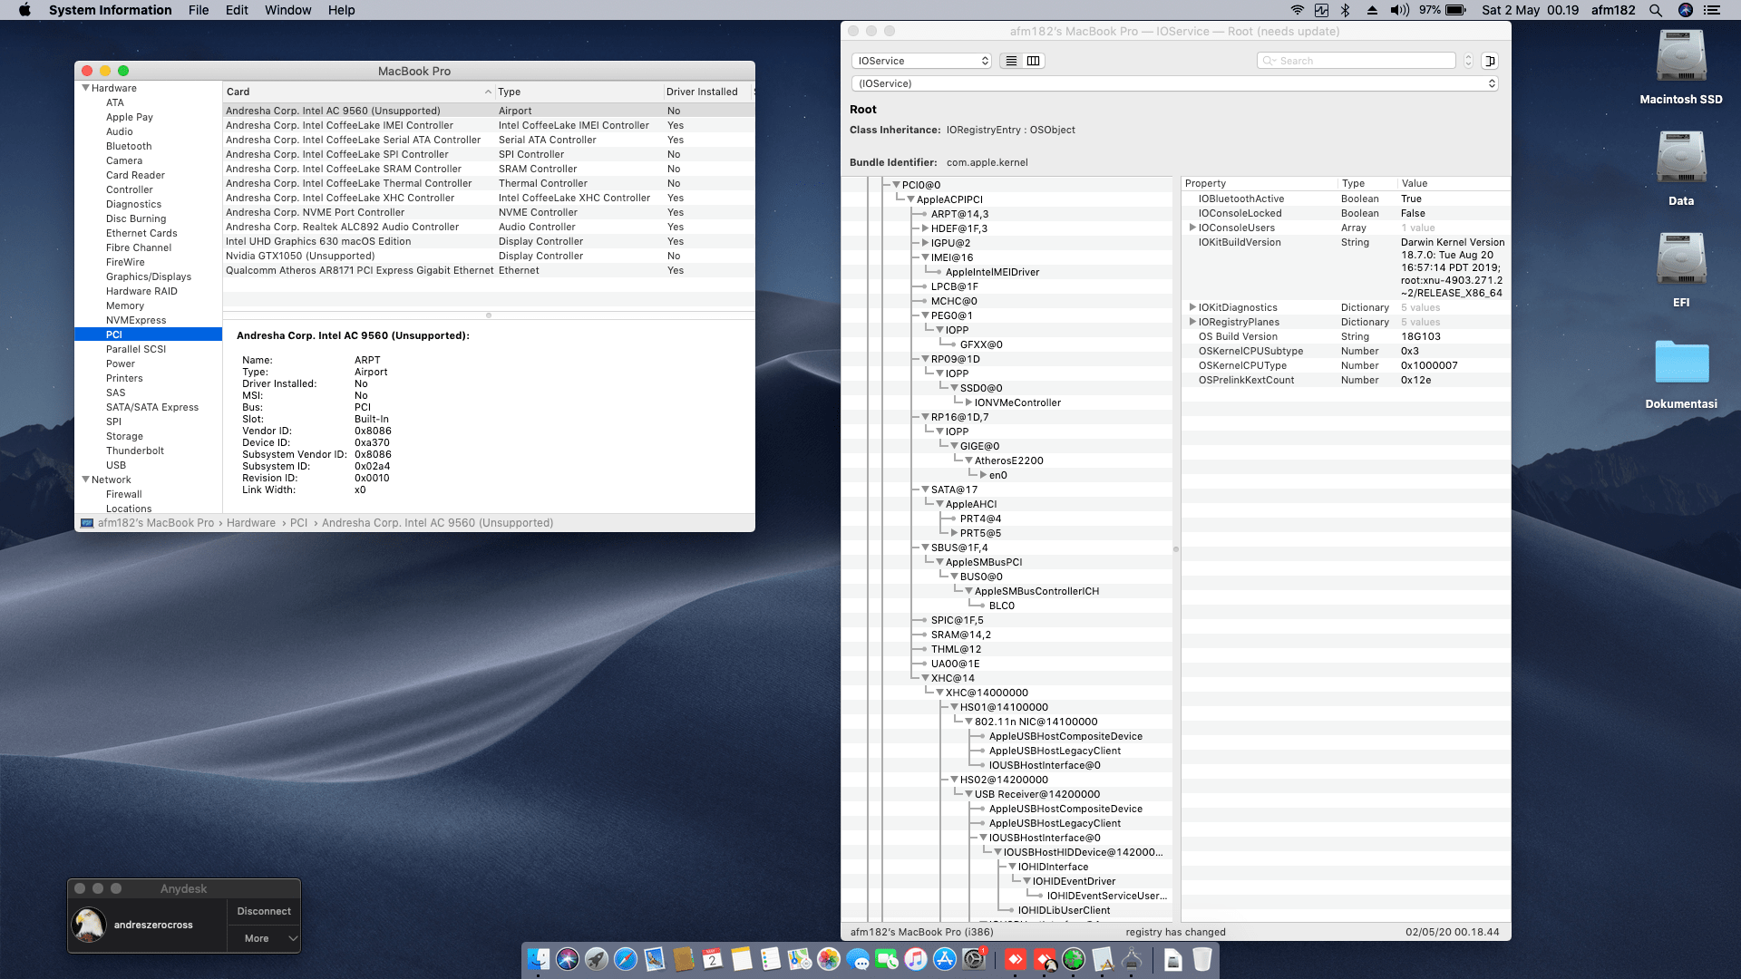Open Messages from the Dock
Image resolution: width=1741 pixels, height=979 pixels.
(858, 959)
